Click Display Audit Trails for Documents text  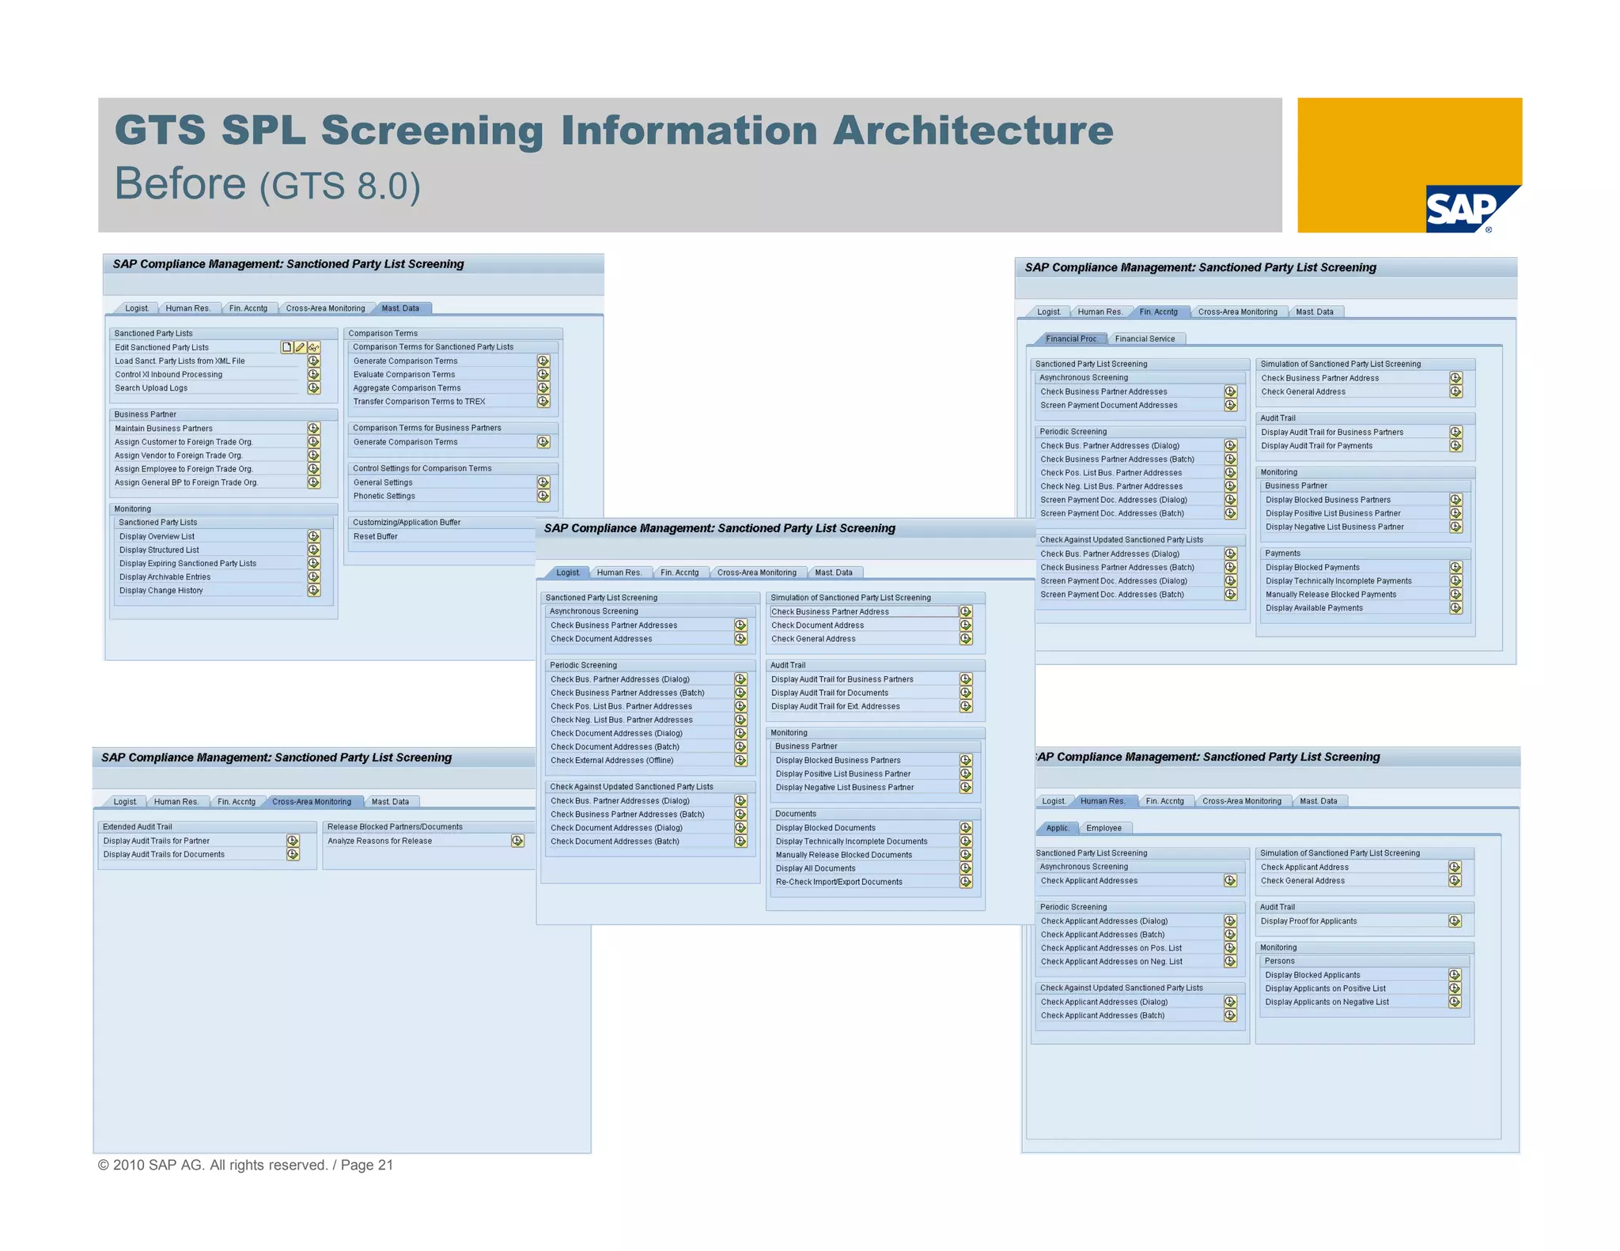coord(164,854)
